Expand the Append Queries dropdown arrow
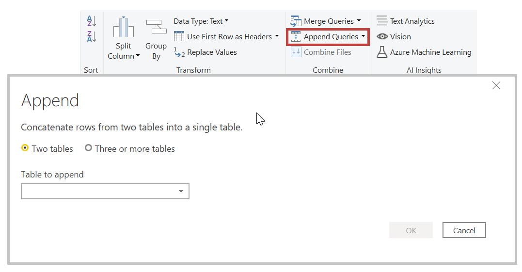Image resolution: width=522 pixels, height=272 pixels. click(x=363, y=36)
